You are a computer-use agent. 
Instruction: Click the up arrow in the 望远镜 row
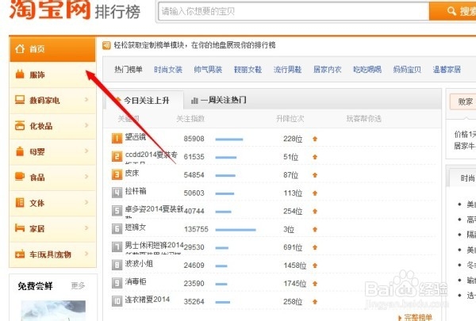[x=315, y=139]
